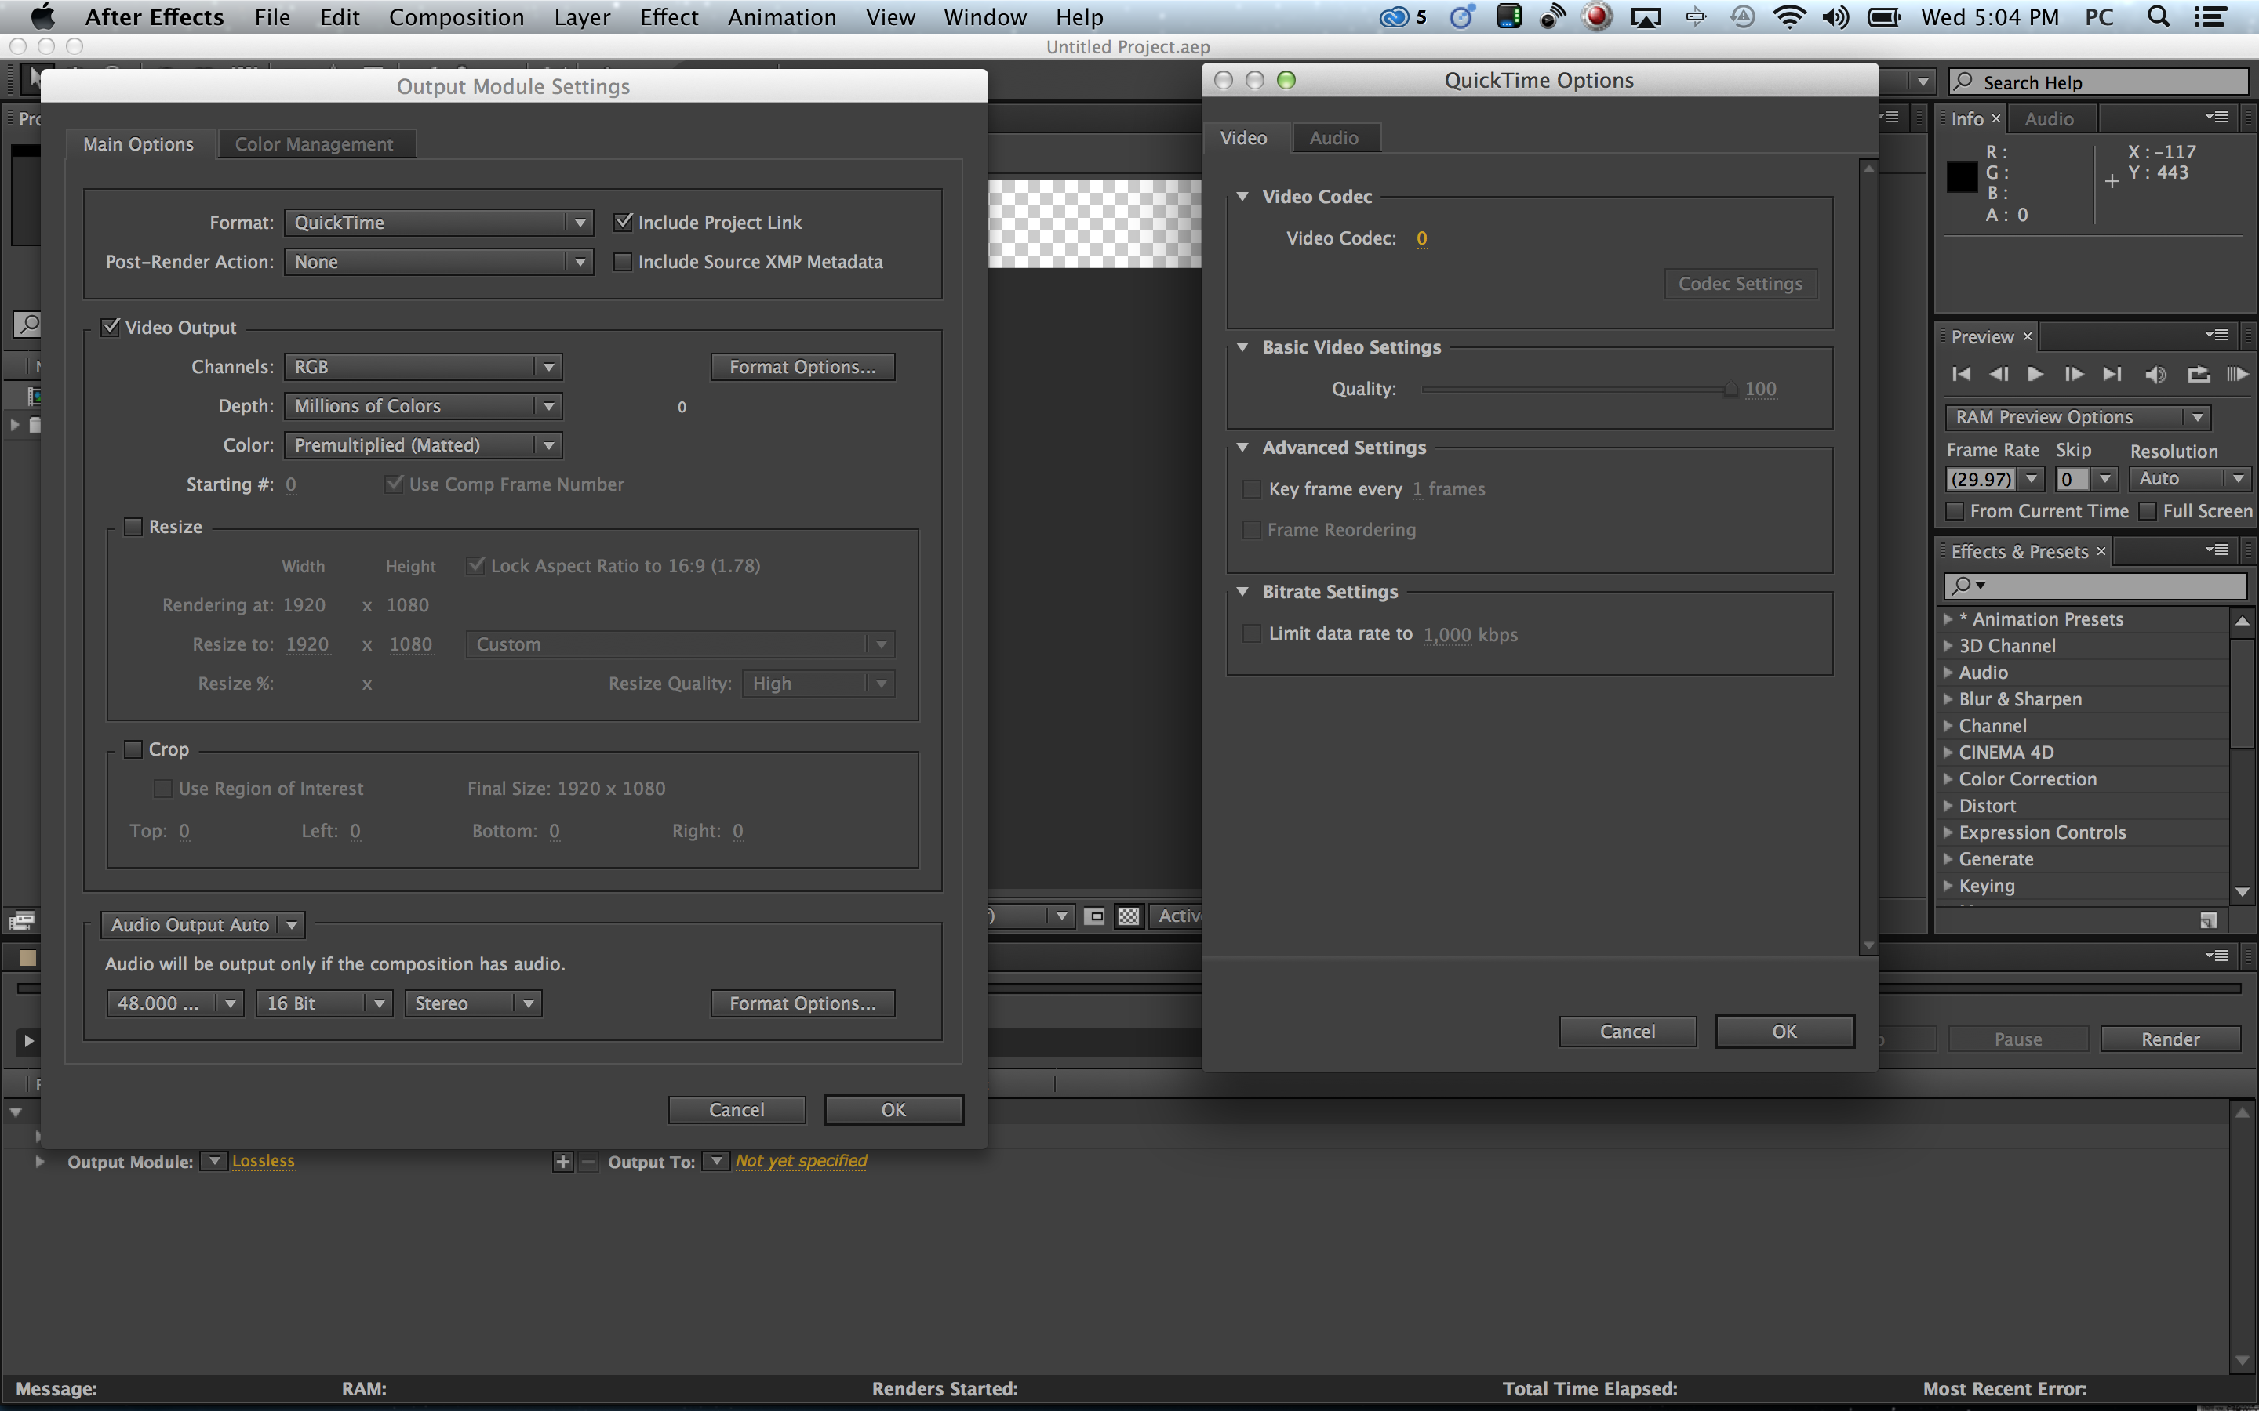2259x1411 pixels.
Task: Click the After Effects menu bar item
Action: (153, 20)
